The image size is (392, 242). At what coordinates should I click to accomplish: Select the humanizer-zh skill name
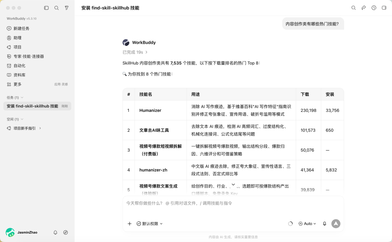pos(153,170)
